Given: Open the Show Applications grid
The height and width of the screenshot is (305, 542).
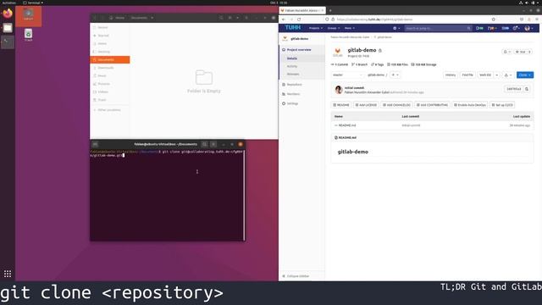Looking at the screenshot, I should pyautogui.click(x=8, y=274).
